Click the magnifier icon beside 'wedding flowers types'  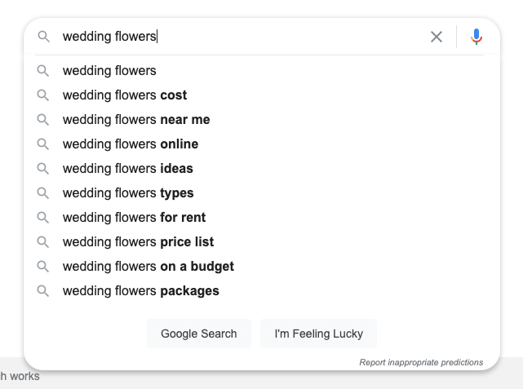(x=43, y=193)
